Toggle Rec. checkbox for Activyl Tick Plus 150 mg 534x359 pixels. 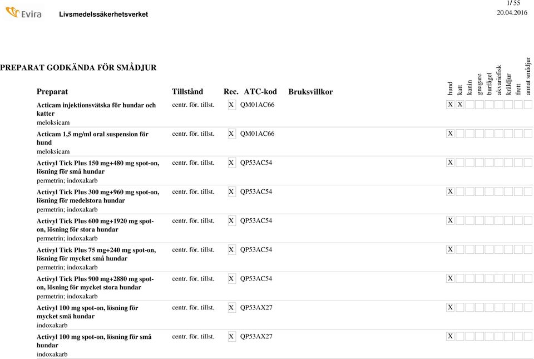tap(231, 163)
